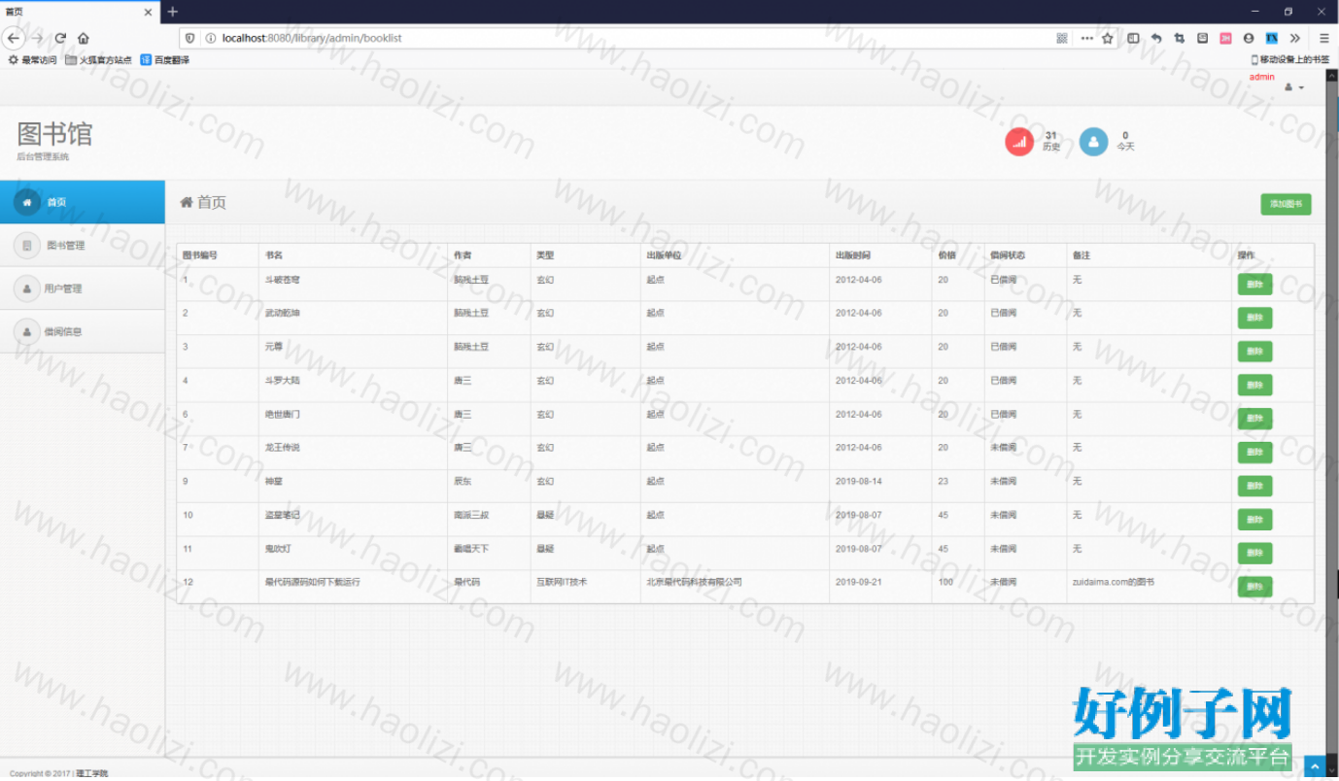The height and width of the screenshot is (781, 1339).
Task: Open 图书管理 in the sidebar
Action: click(x=83, y=245)
